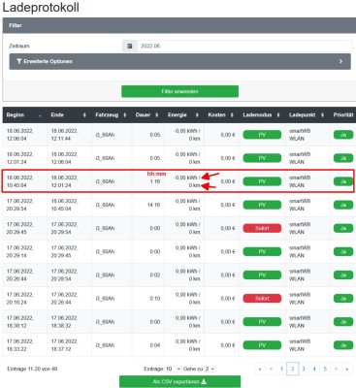Sort by Energie column sort icon
Viewport: 356px width, 388px height.
[197, 115]
